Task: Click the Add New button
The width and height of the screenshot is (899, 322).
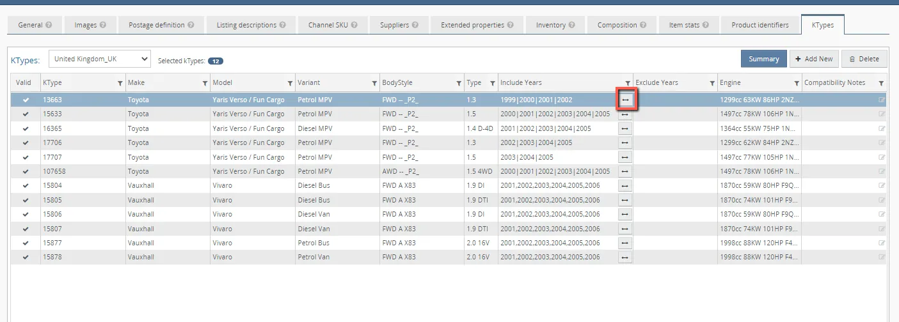Action: pos(814,59)
